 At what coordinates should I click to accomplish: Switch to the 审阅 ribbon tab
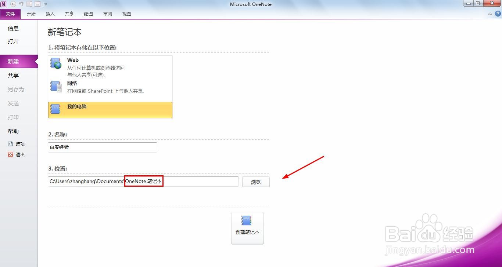click(108, 14)
